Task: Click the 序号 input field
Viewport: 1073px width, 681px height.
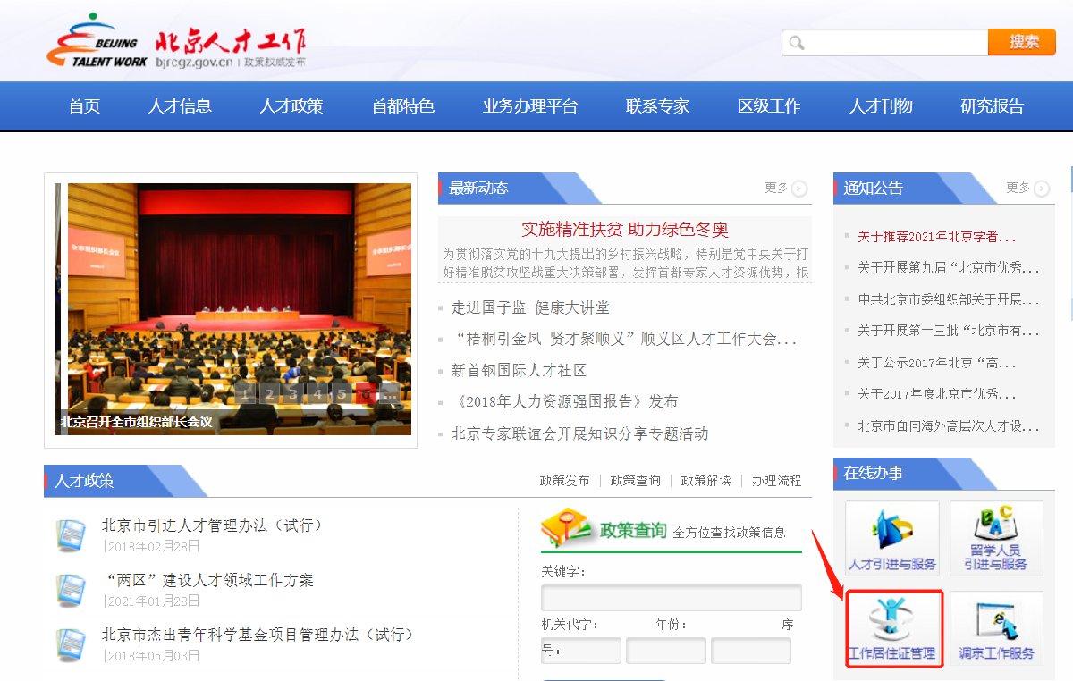Action: point(751,651)
